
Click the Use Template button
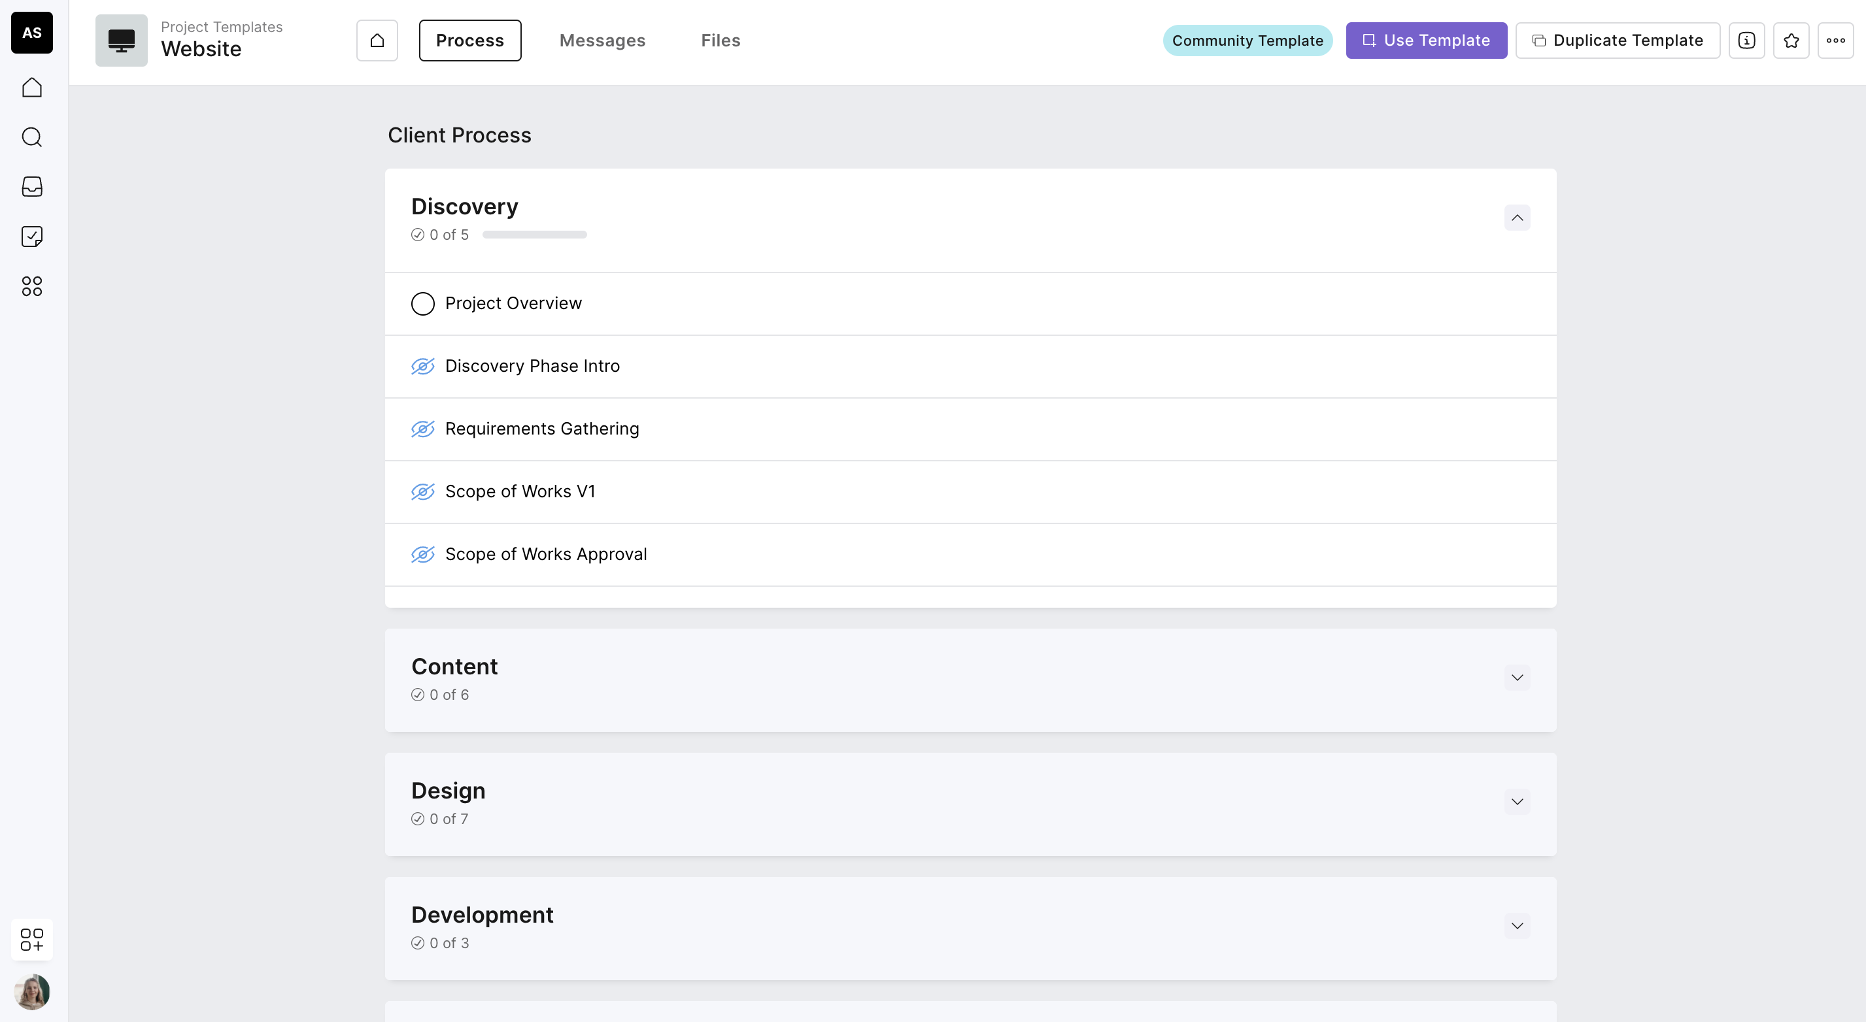click(1425, 41)
